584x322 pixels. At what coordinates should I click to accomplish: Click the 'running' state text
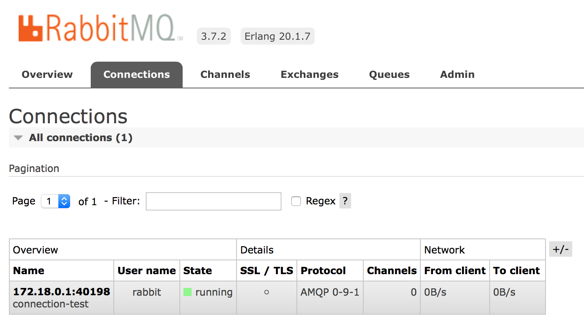click(214, 292)
